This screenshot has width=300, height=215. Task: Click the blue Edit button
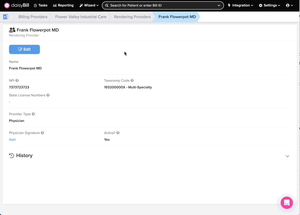pyautogui.click(x=25, y=49)
